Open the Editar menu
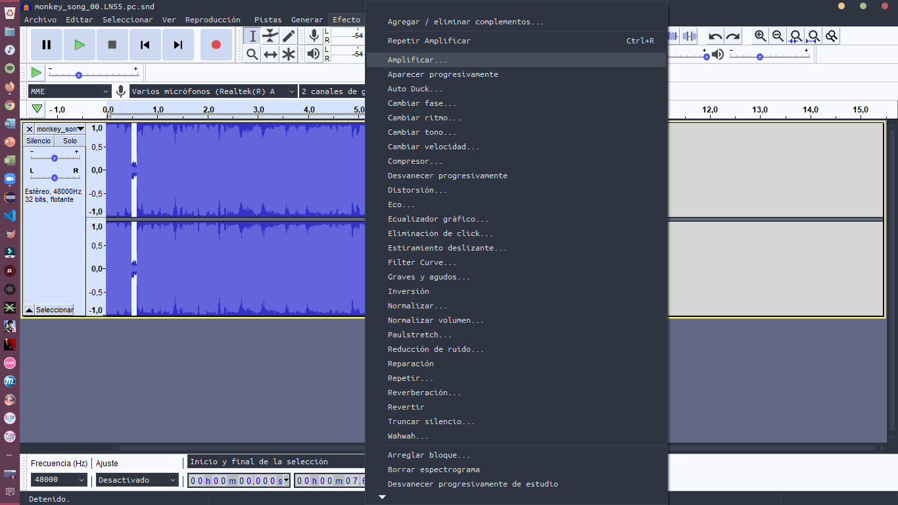 pyautogui.click(x=80, y=20)
